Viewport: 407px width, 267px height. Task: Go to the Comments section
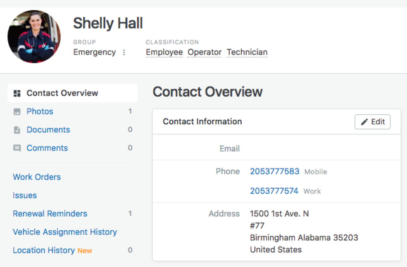click(47, 148)
